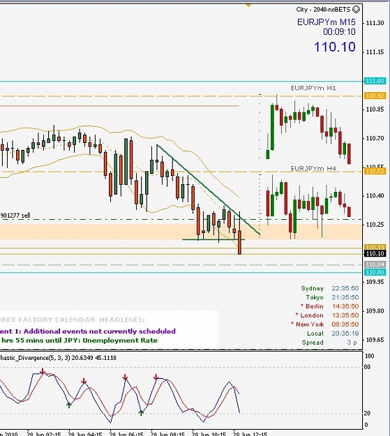Screen dimensions: 390x436
Task: Click the gray 110.04 price level tag
Action: click(x=375, y=264)
